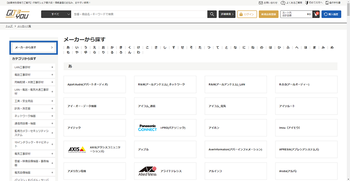The width and height of the screenshot is (350, 181).
Task: Open the shopping cart icon
Action: click(x=316, y=14)
